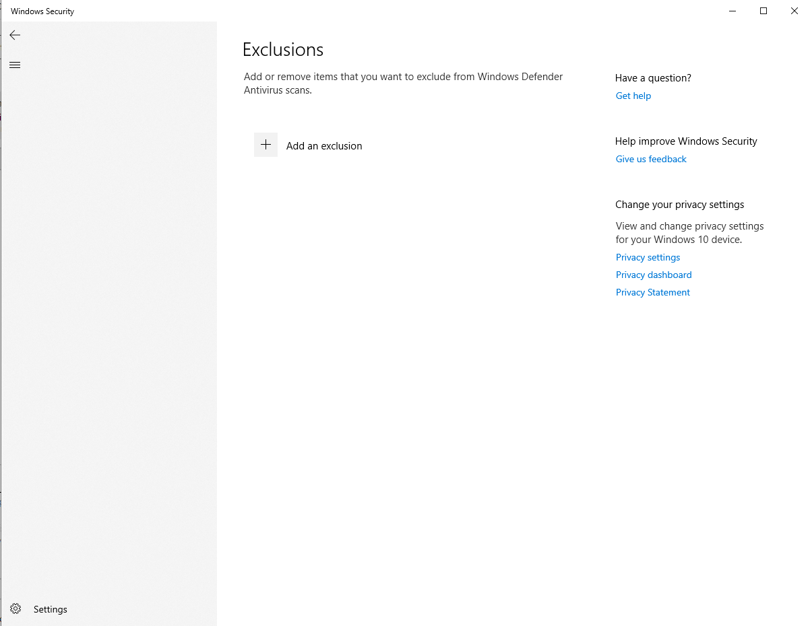
Task: Go back using the back arrow
Action: 15,35
